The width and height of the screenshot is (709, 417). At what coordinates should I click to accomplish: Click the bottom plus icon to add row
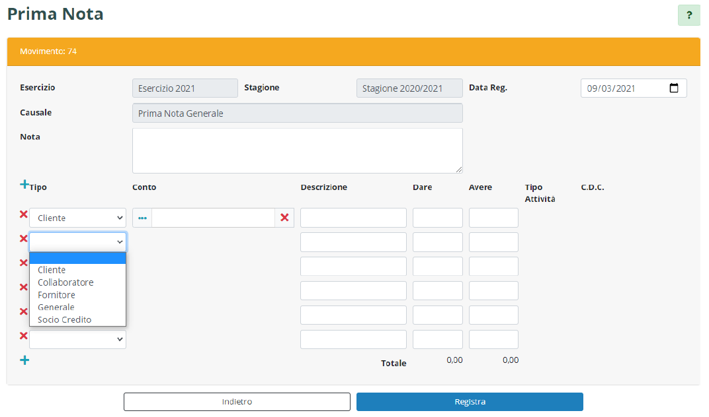point(24,360)
